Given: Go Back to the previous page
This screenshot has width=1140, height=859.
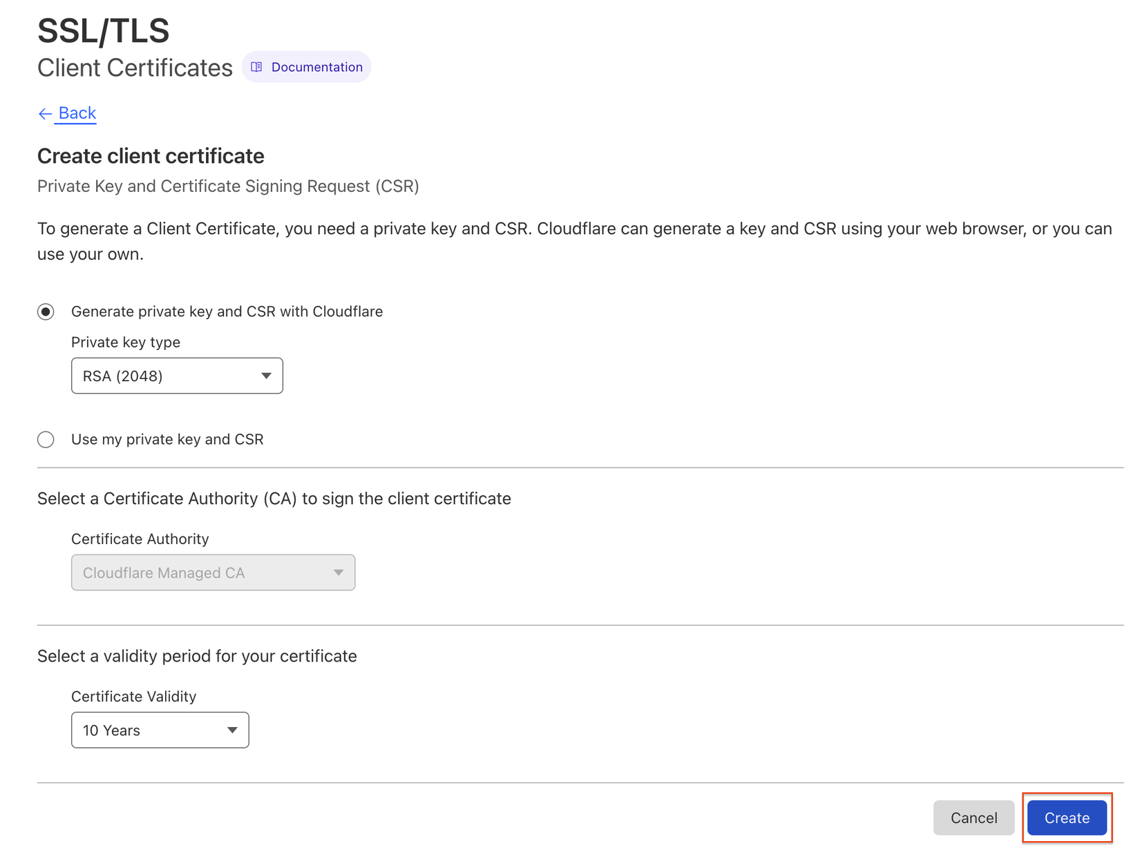Looking at the screenshot, I should click(x=77, y=113).
